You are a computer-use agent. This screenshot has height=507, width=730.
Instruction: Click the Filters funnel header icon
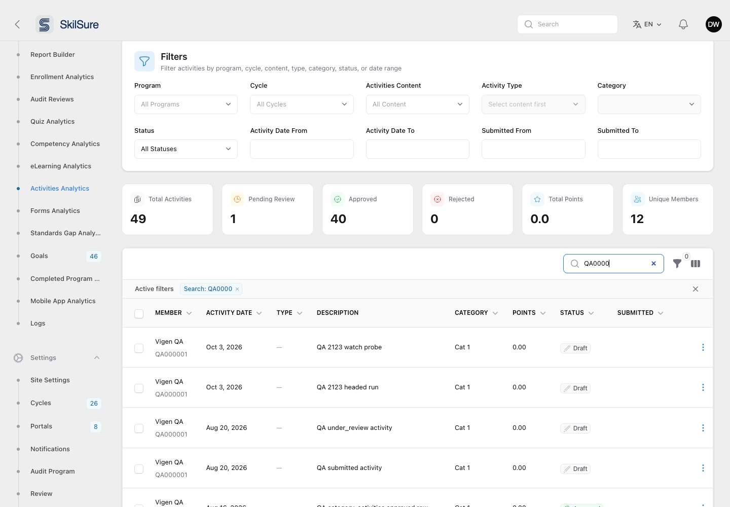(x=144, y=61)
